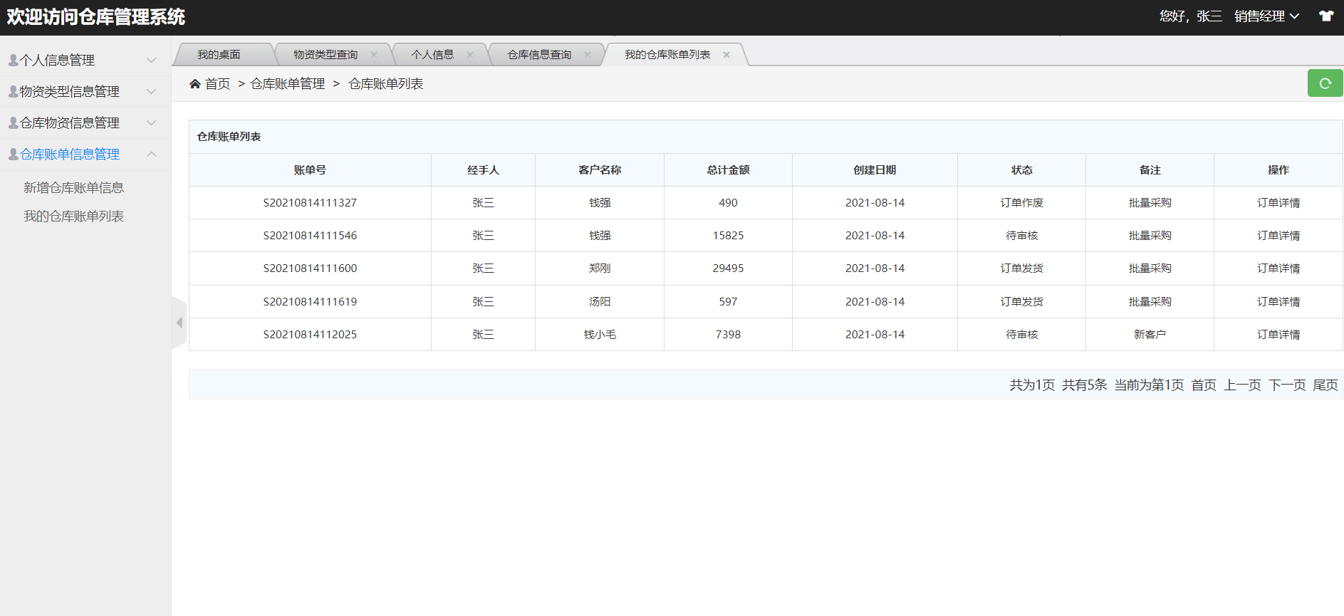Click 首页 in the breadcrumb
This screenshot has height=616, width=1344.
pos(218,84)
